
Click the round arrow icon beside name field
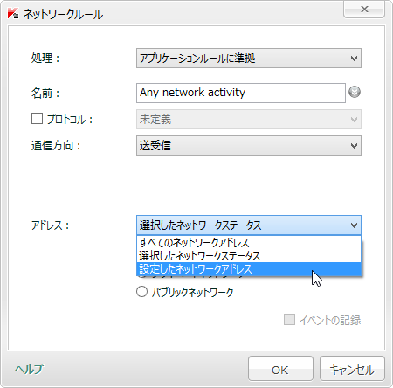[x=355, y=92]
